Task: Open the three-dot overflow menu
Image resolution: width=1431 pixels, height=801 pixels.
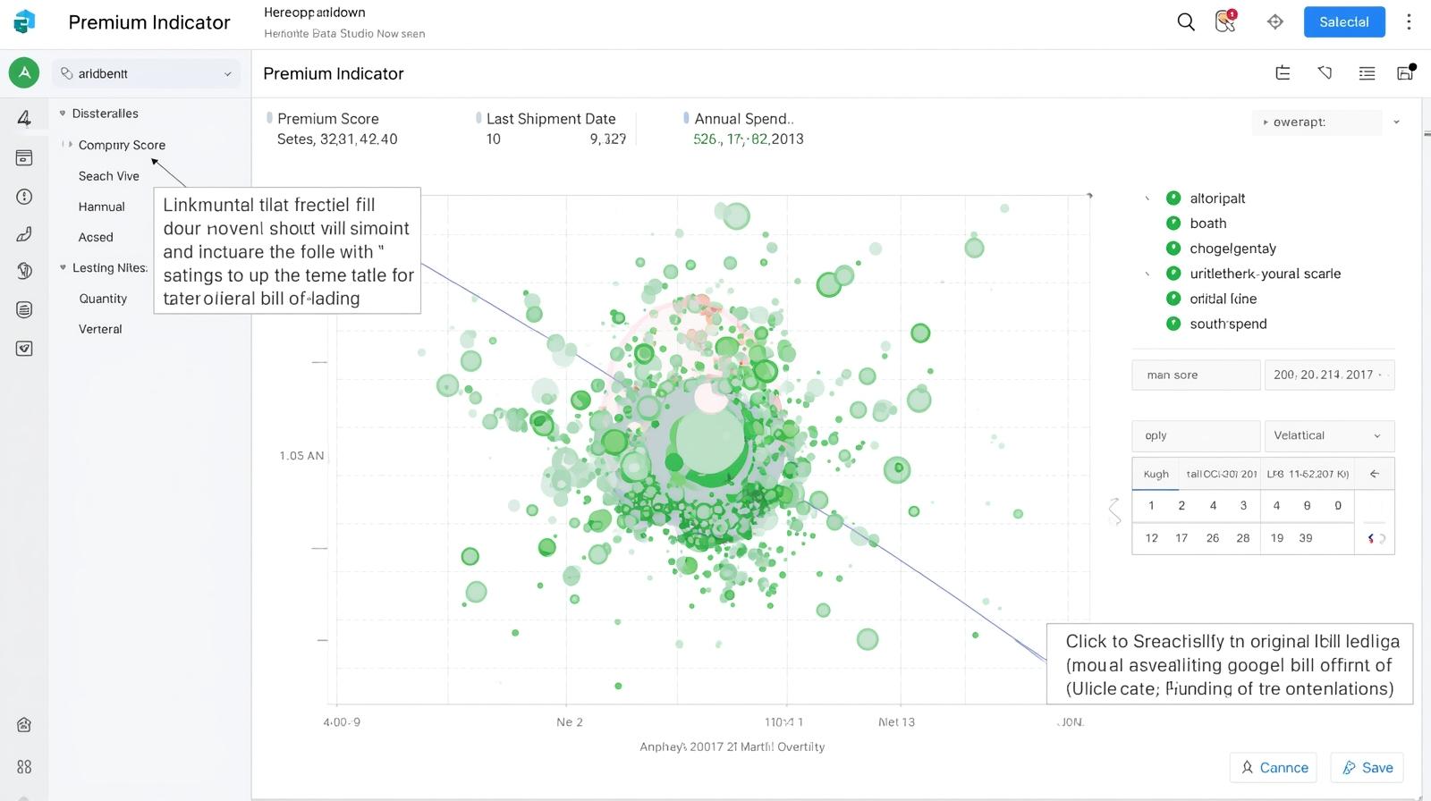Action: 1409,21
